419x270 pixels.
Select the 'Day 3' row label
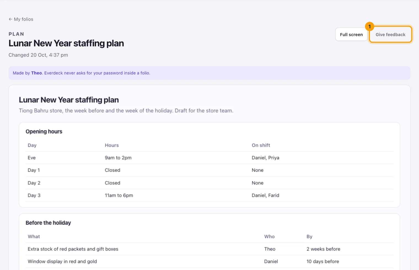pos(34,195)
